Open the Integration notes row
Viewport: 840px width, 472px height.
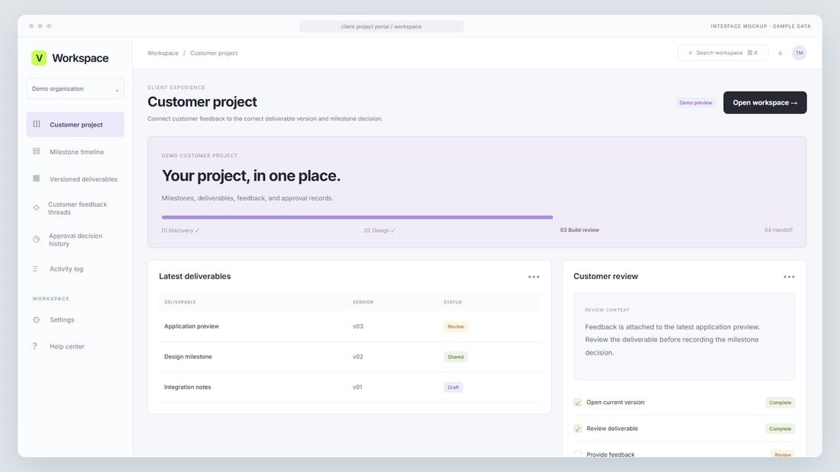coord(349,387)
